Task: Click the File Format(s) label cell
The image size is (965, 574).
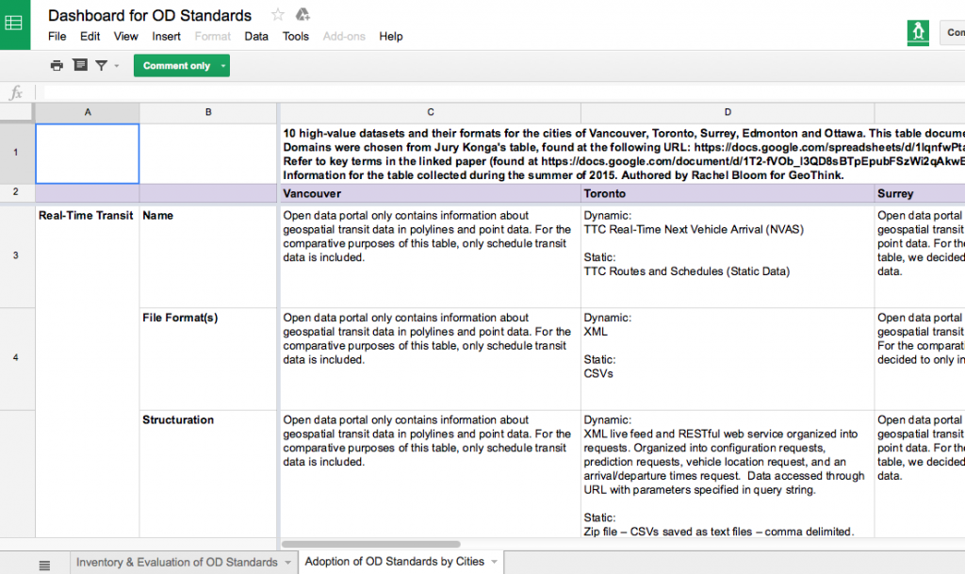Action: click(x=208, y=359)
